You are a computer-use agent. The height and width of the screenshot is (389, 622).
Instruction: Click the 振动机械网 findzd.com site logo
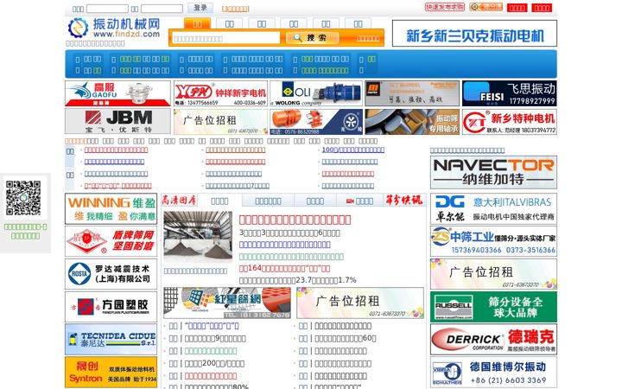coord(114,28)
